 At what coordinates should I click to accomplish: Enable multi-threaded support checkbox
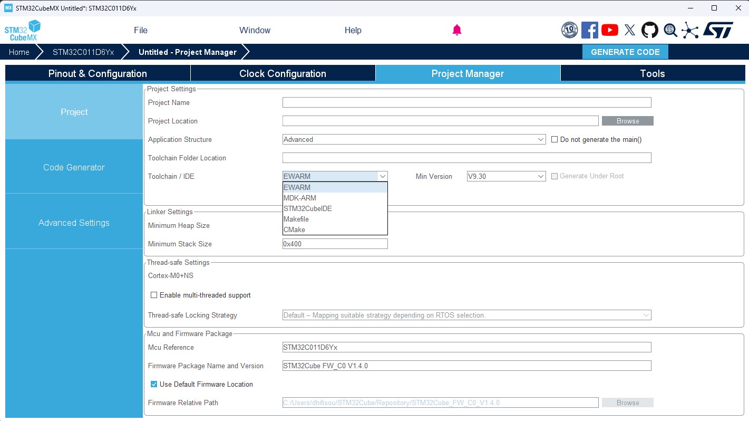tap(154, 295)
